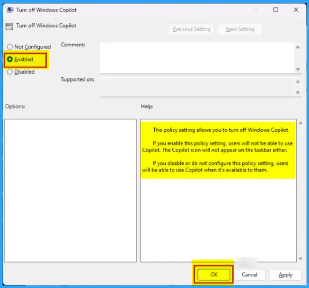This screenshot has height=288, width=309.
Task: Click the 'Supported on:' label
Action: coord(78,79)
